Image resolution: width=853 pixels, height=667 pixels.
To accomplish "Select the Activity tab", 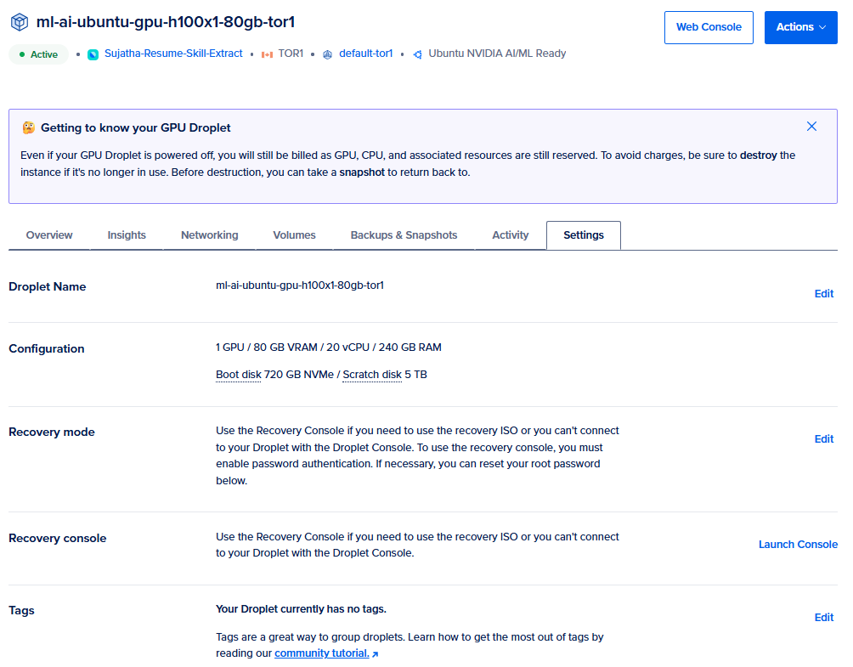I will click(510, 235).
